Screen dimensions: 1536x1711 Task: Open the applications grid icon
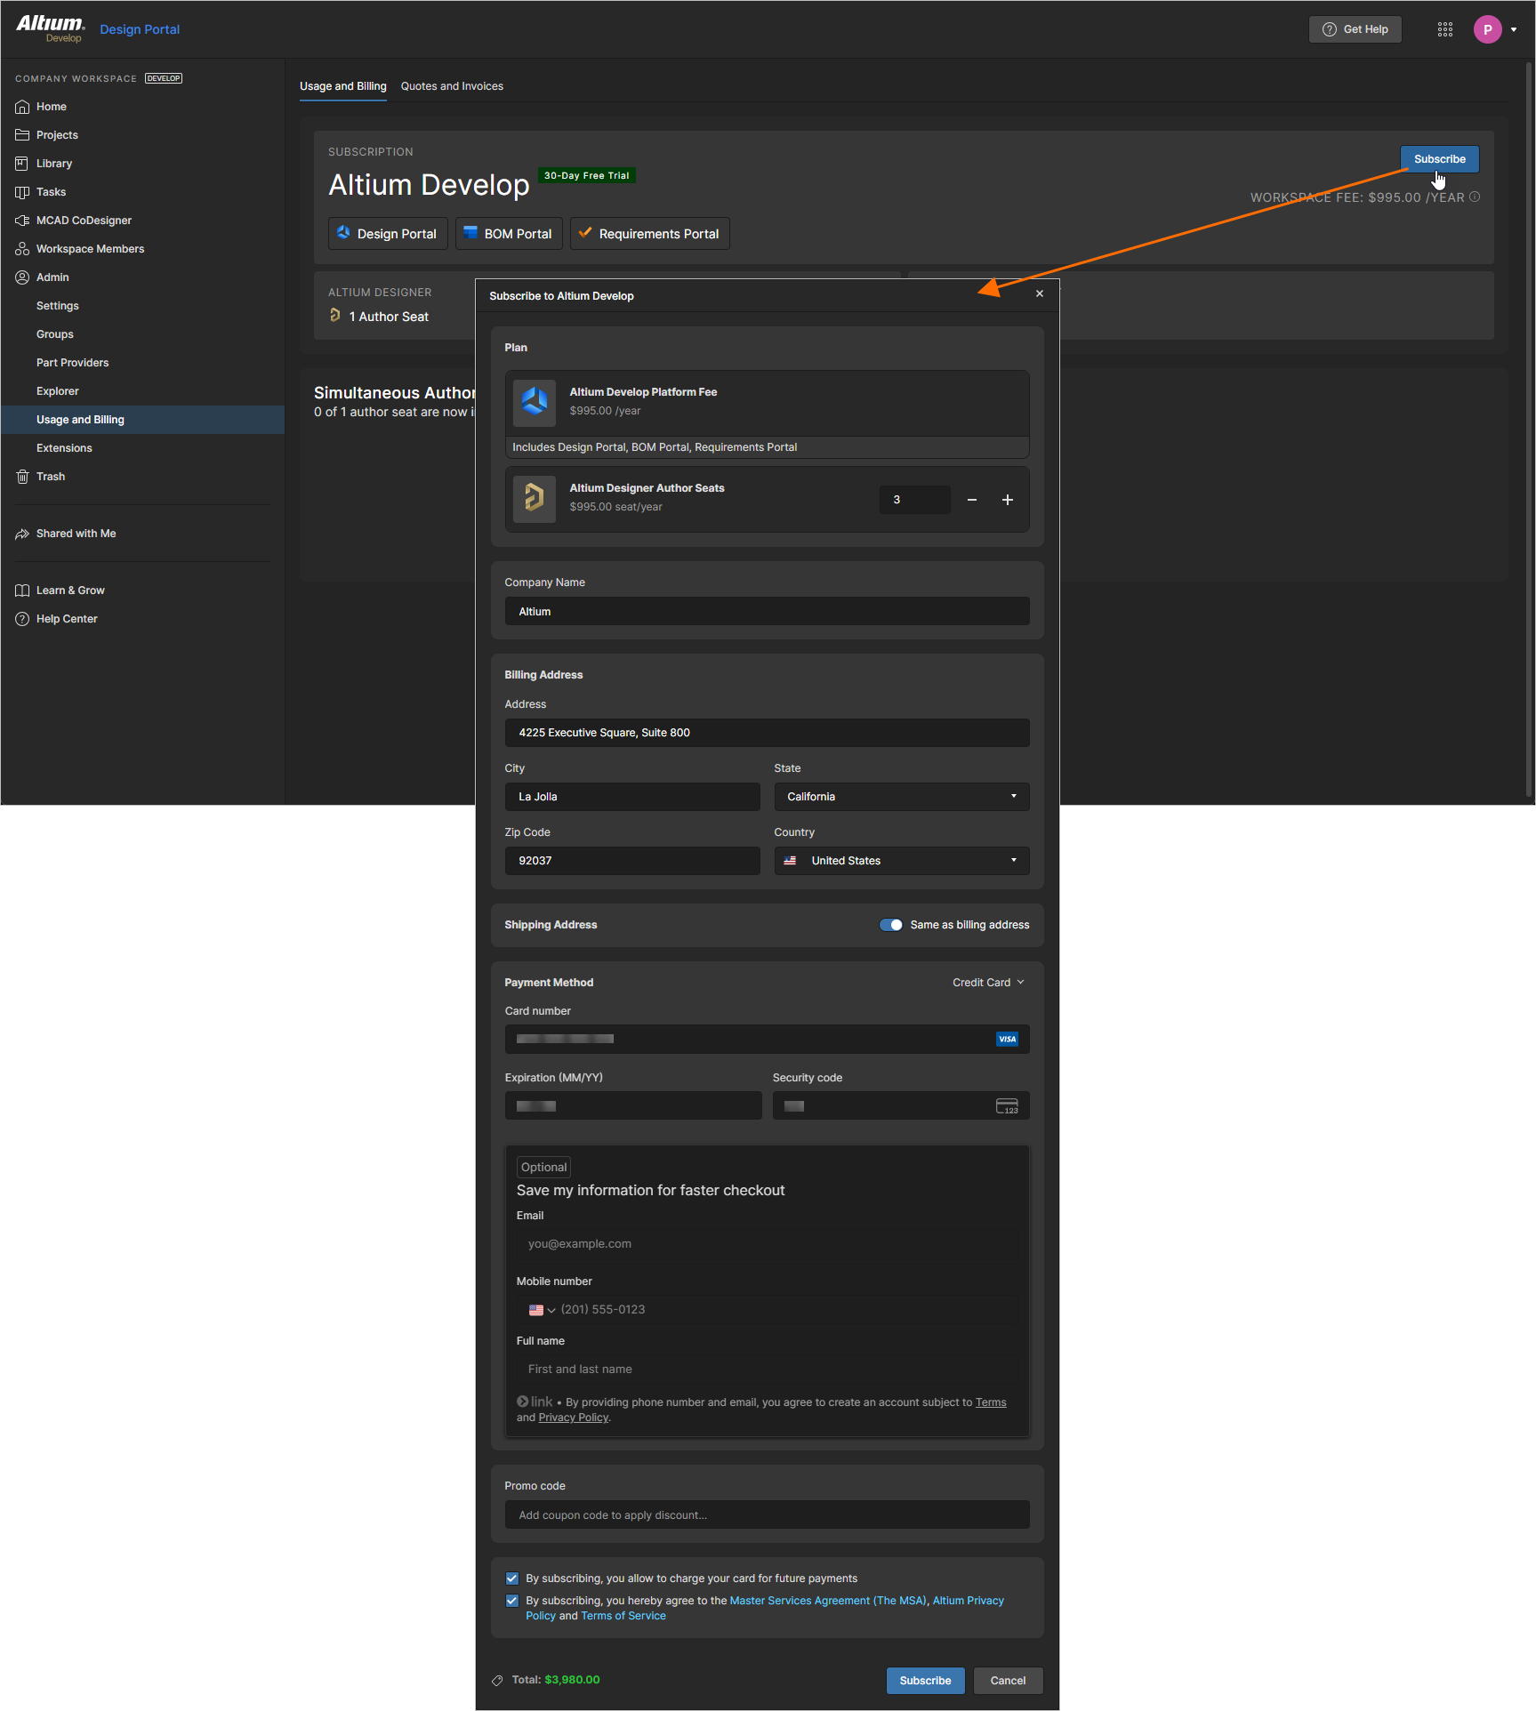(x=1445, y=29)
